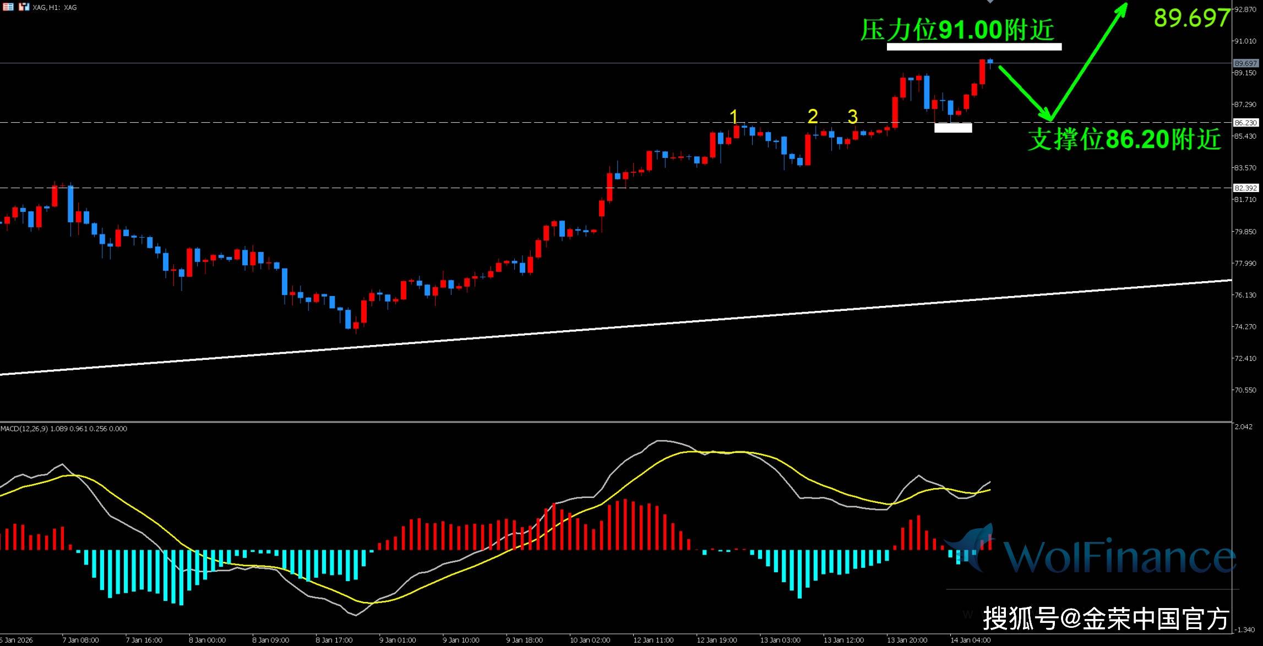The width and height of the screenshot is (1263, 646).
Task: Select the 支撑位86.20附近 text label
Action: (1124, 140)
